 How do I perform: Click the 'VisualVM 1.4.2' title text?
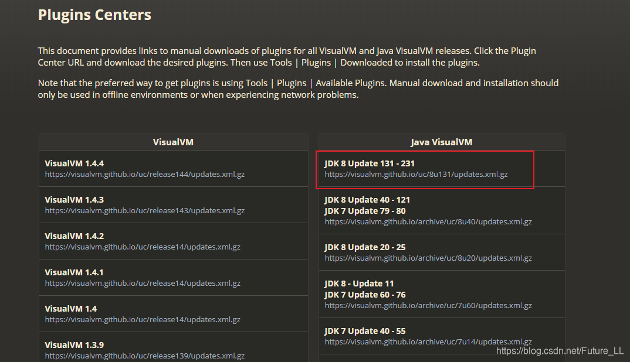74,236
